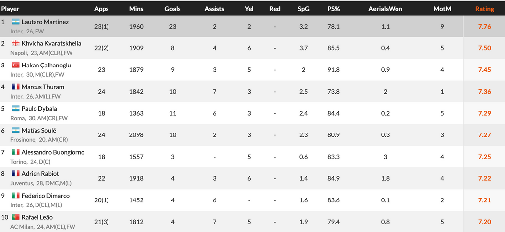Open Adrien Rabiot player link
505x232 pixels.
pyautogui.click(x=40, y=174)
